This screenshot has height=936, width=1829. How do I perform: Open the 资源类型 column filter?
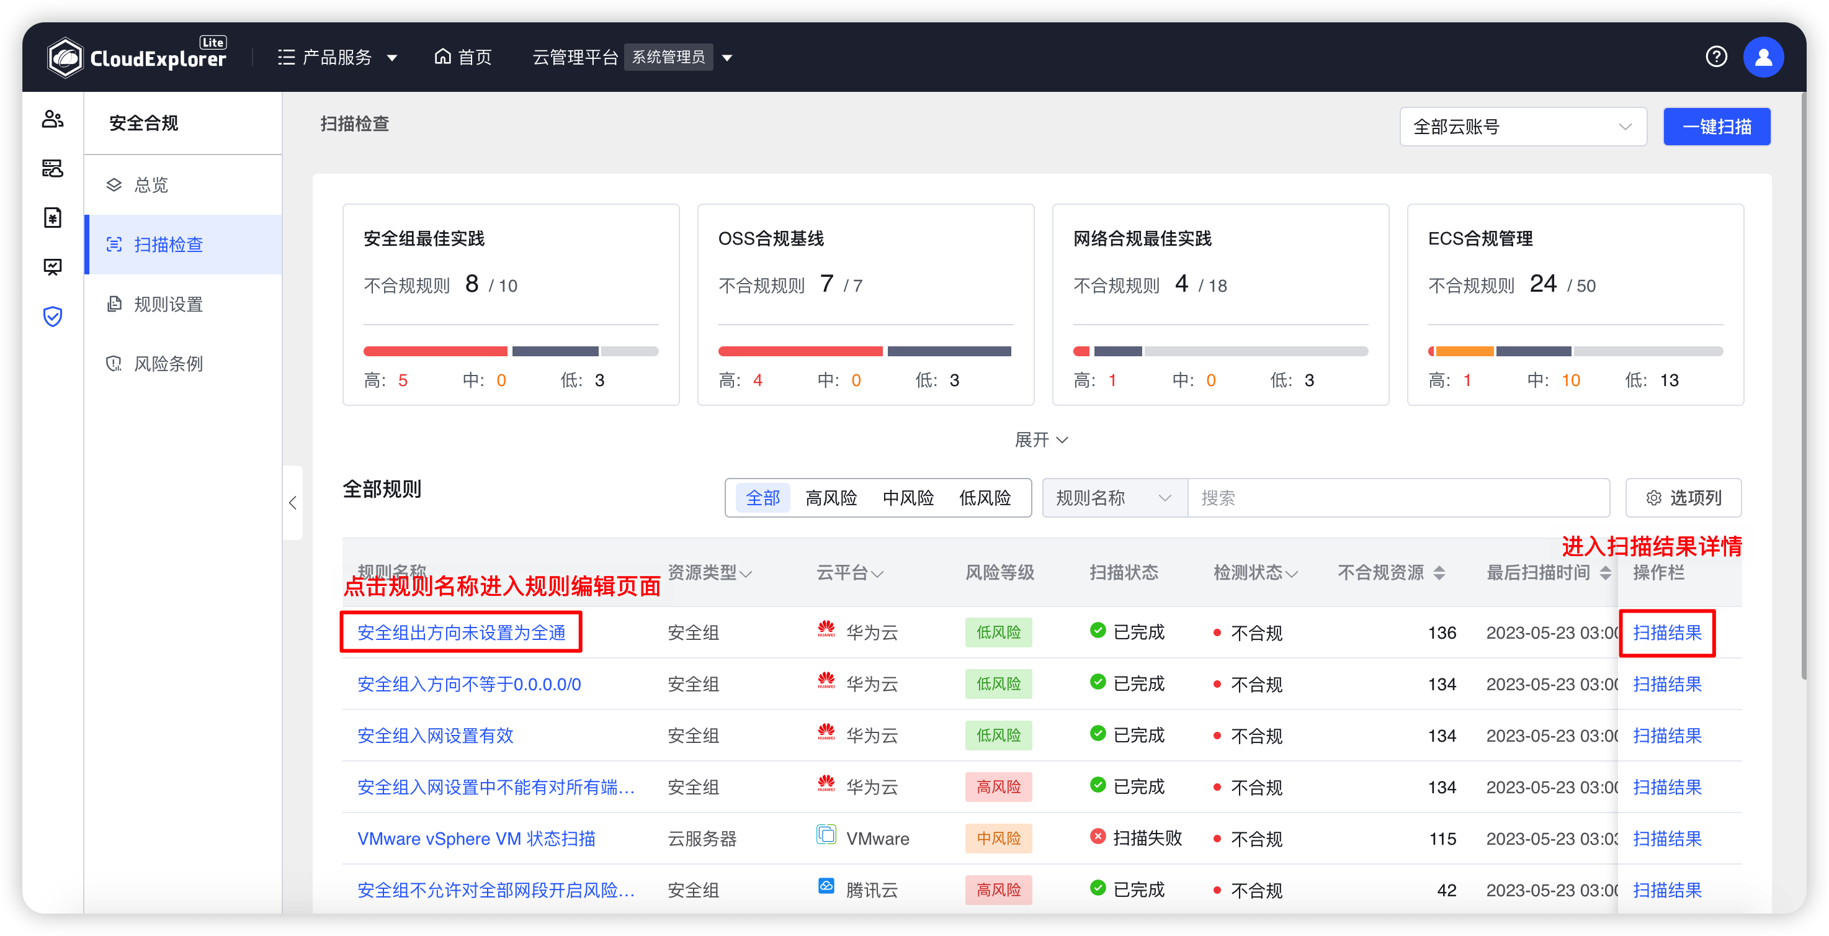pos(745,574)
